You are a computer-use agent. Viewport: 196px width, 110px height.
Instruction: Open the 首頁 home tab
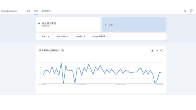point(28,11)
